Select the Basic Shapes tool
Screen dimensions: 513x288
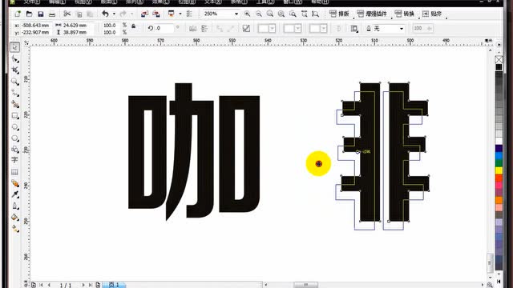point(14,150)
